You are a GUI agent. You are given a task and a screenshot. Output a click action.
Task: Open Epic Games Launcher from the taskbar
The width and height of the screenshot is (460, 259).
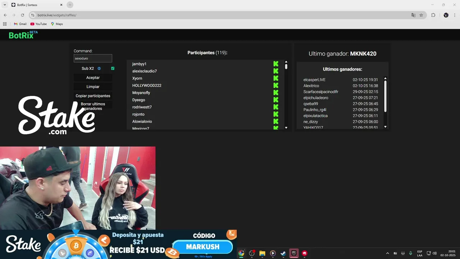[x=294, y=253]
